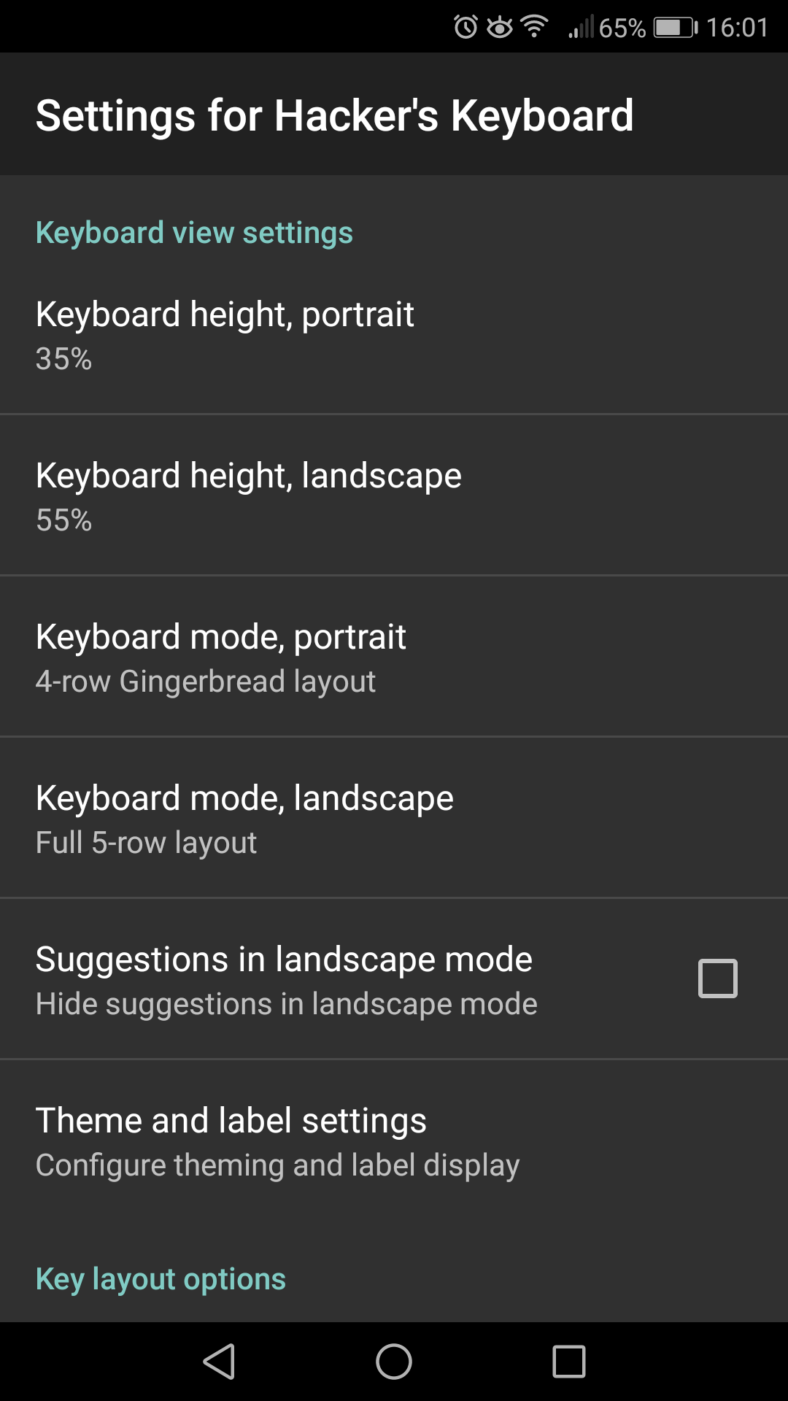The width and height of the screenshot is (788, 1401).
Task: Enable hide suggestions in landscape checkbox
Action: [718, 979]
